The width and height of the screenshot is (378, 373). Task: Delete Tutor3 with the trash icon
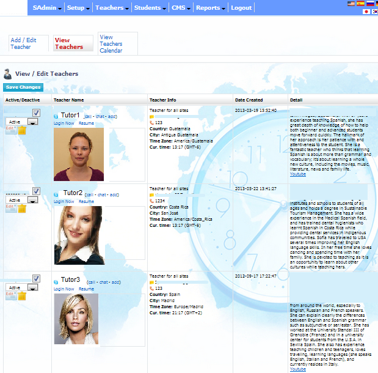pyautogui.click(x=22, y=297)
